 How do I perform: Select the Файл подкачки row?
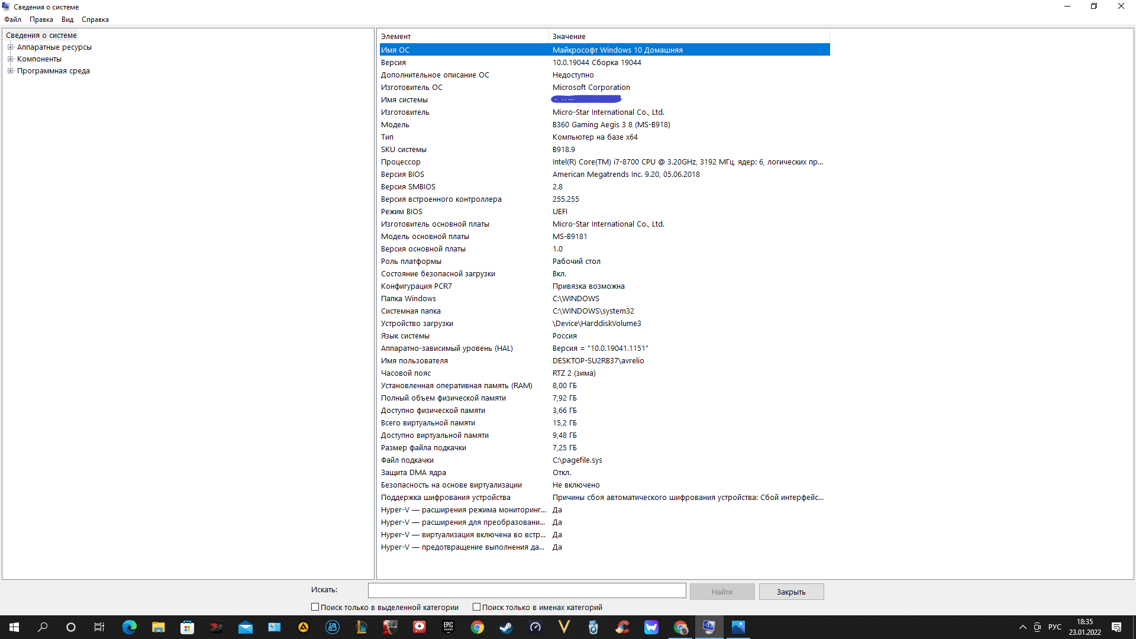604,460
